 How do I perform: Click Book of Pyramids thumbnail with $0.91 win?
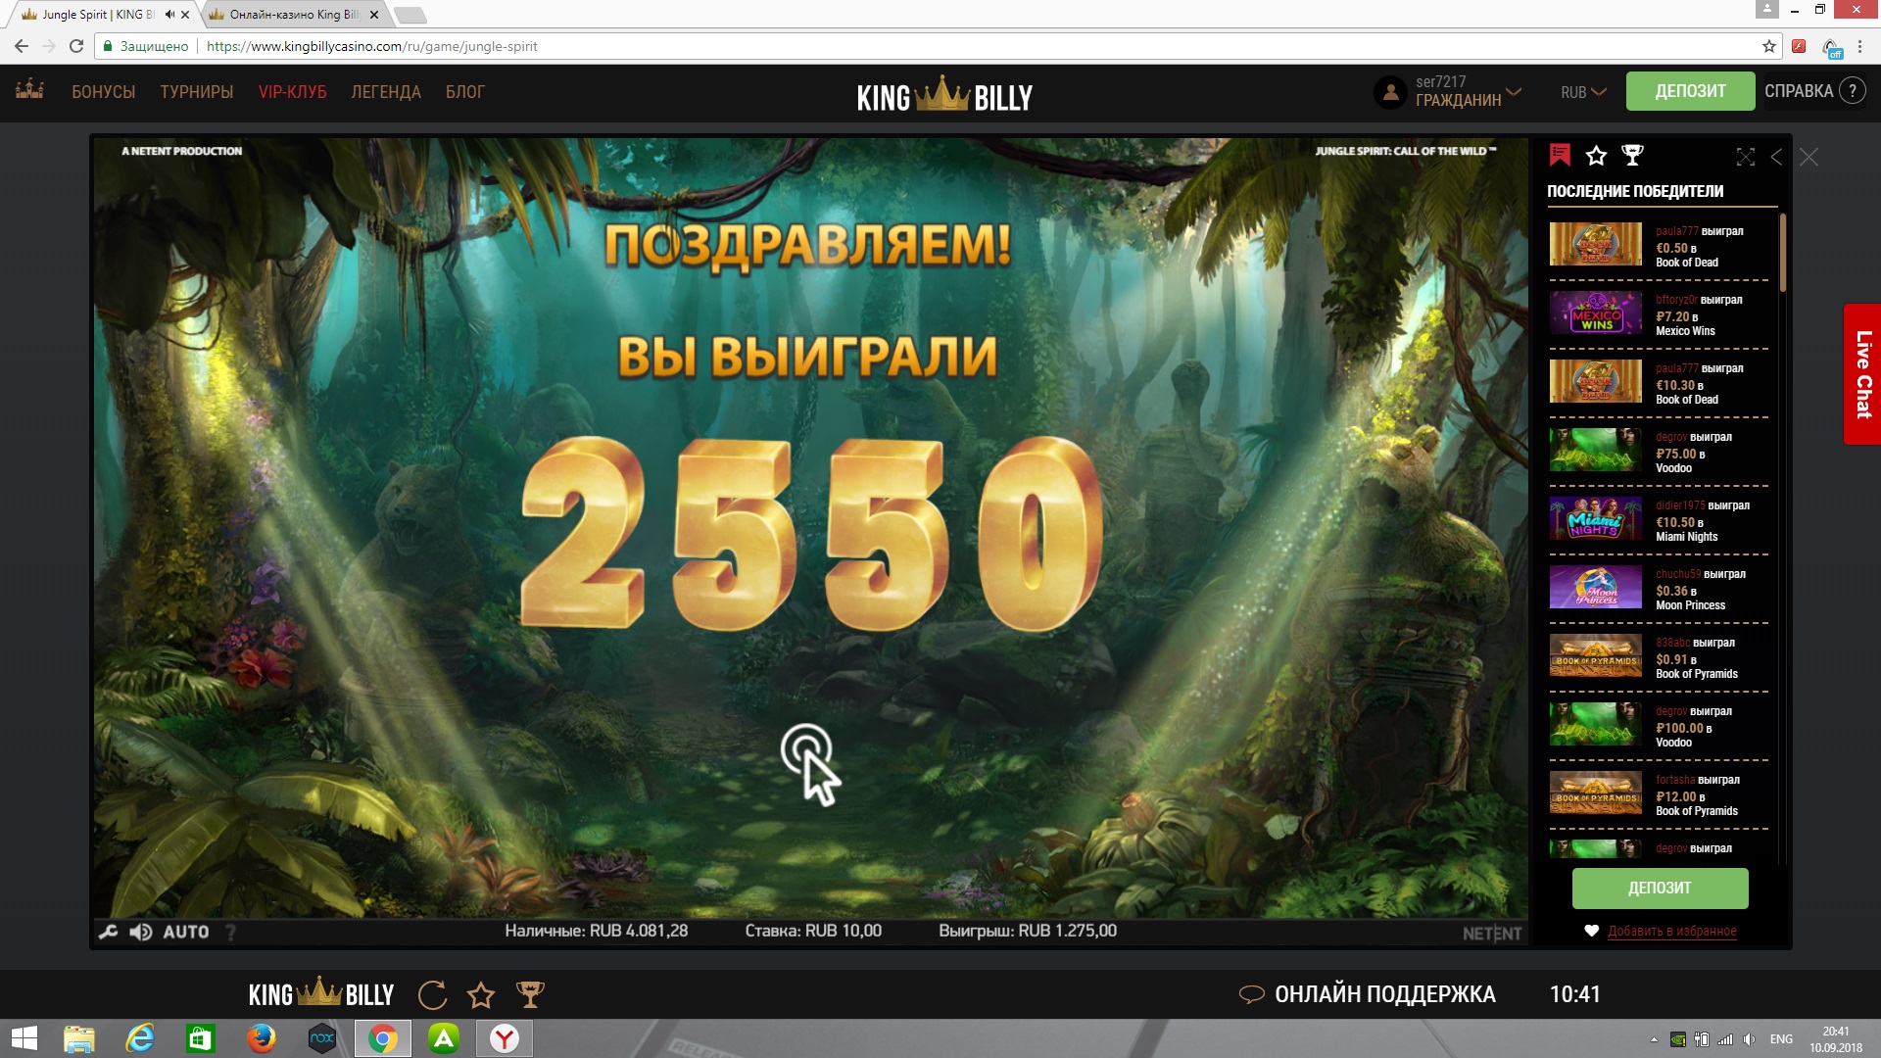click(1595, 655)
